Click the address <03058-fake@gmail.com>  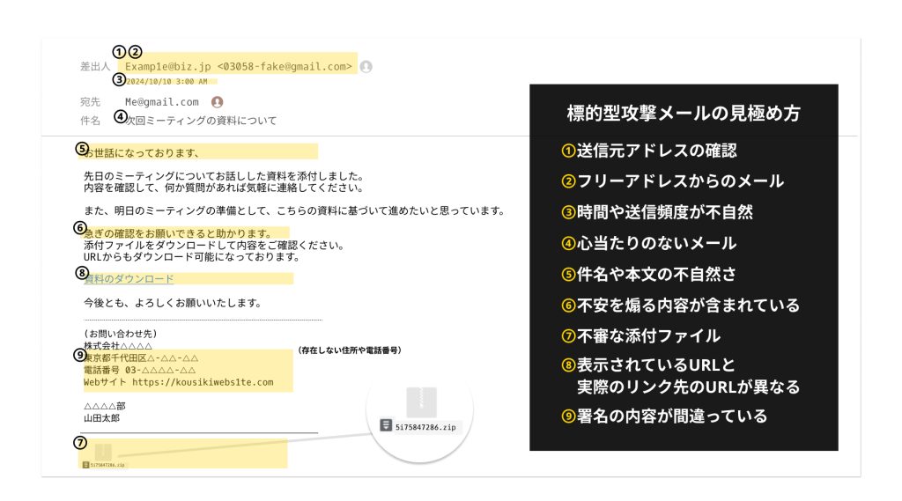tap(285, 67)
